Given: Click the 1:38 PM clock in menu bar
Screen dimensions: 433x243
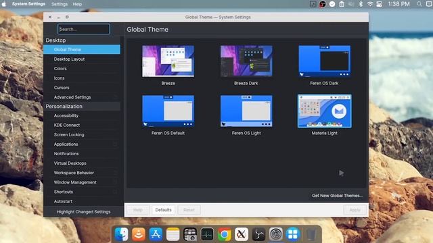Looking at the screenshot, I should 398,4.
